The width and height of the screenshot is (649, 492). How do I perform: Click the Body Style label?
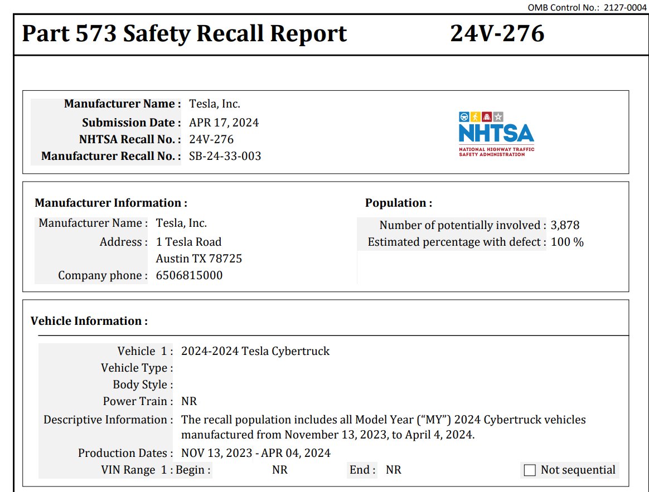coord(143,384)
